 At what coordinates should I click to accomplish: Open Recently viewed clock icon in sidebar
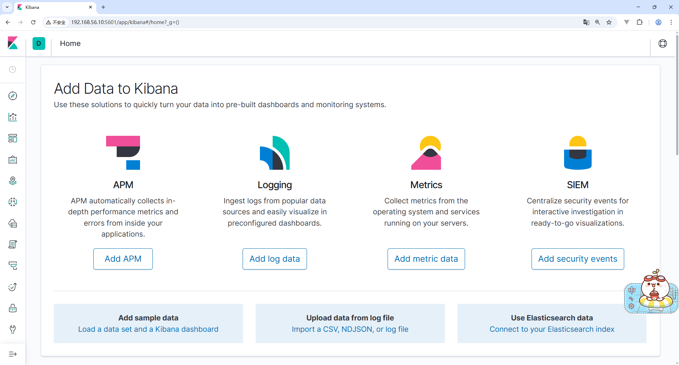click(13, 69)
